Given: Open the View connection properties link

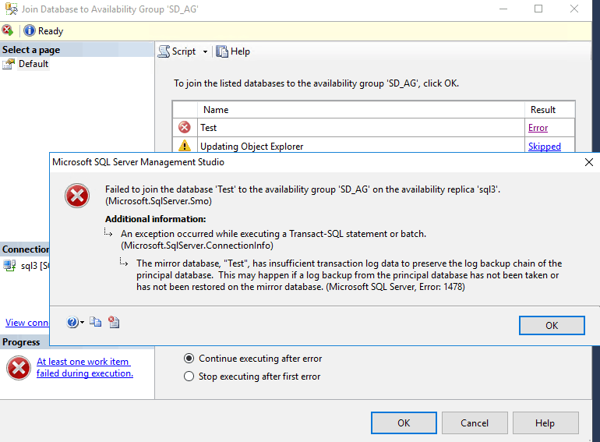Looking at the screenshot, I should 27,323.
